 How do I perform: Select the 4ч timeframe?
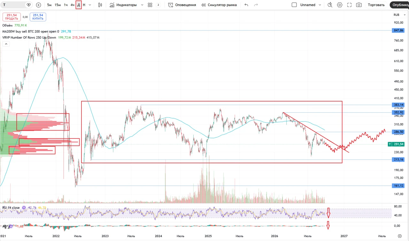pyautogui.click(x=73, y=5)
